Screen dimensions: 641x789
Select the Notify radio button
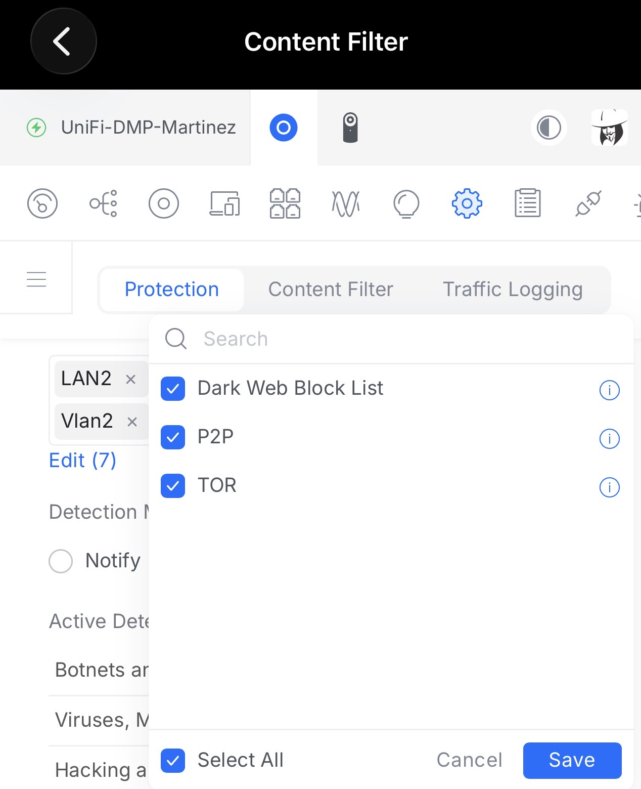pyautogui.click(x=61, y=561)
